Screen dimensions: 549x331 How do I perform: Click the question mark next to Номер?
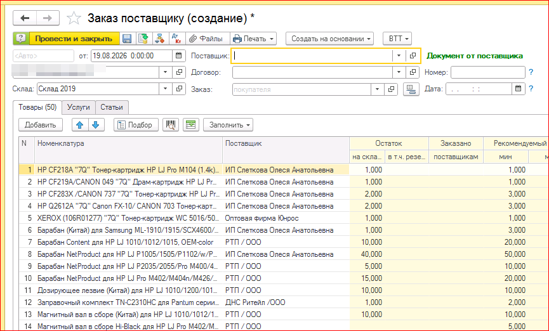[x=531, y=72]
